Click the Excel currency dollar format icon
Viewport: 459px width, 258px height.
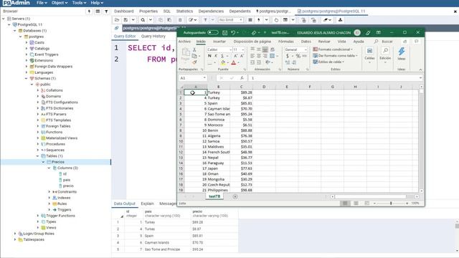pyautogui.click(x=288, y=56)
